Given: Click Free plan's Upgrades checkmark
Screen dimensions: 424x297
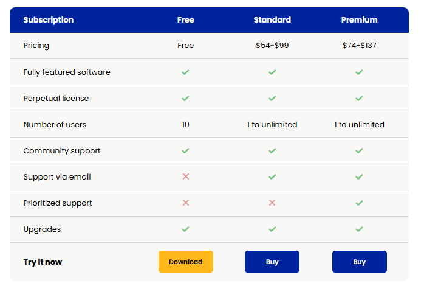Looking at the screenshot, I should 185,229.
